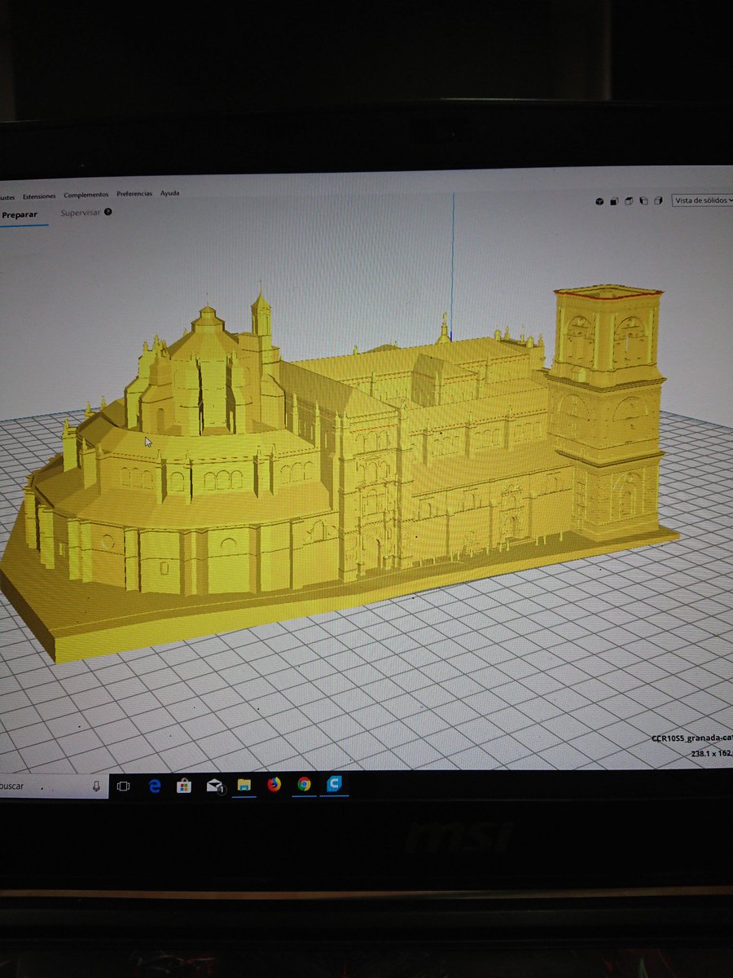This screenshot has width=733, height=978.
Task: Switch to the top view cube icon
Action: pyautogui.click(x=629, y=200)
